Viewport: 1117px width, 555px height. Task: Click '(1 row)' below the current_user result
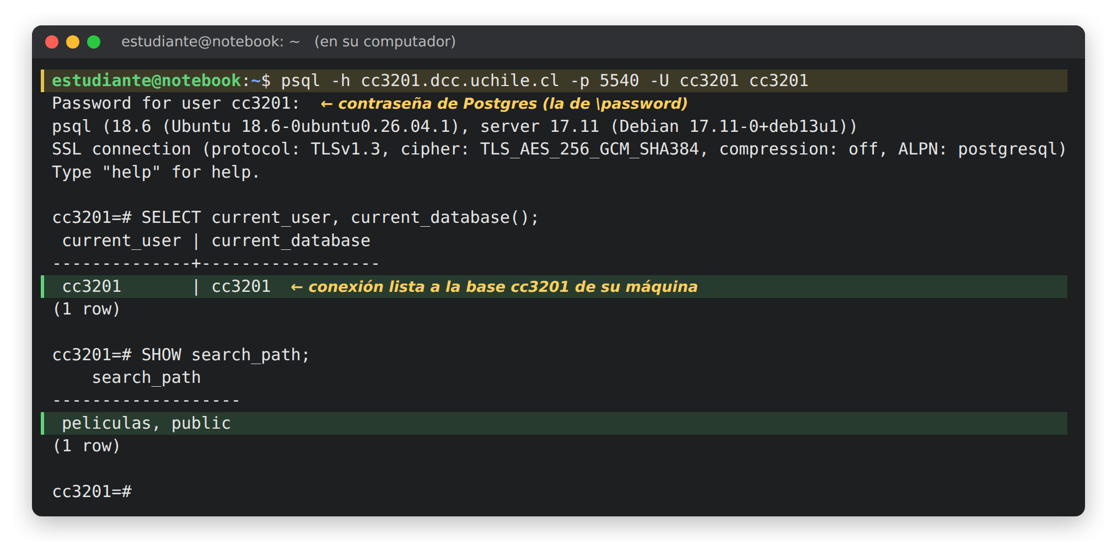87,309
